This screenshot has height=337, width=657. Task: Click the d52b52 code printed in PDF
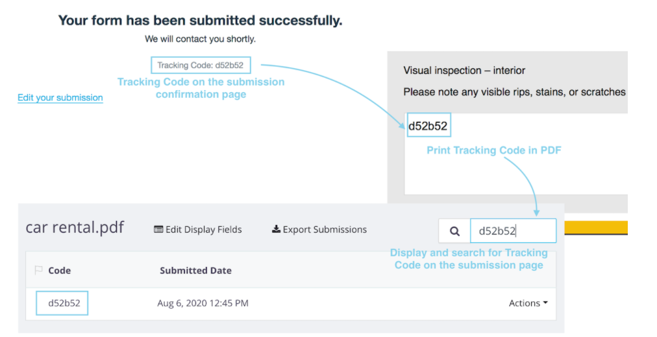click(428, 126)
